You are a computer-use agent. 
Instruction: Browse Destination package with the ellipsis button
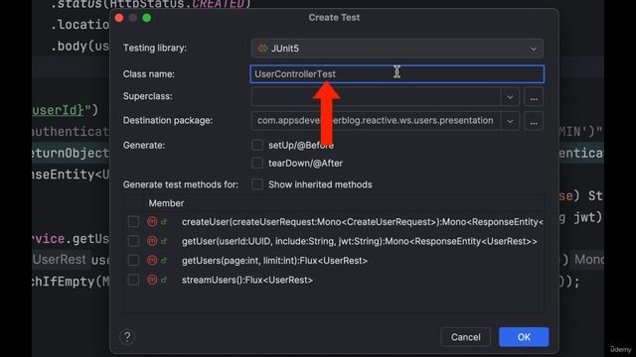click(534, 121)
